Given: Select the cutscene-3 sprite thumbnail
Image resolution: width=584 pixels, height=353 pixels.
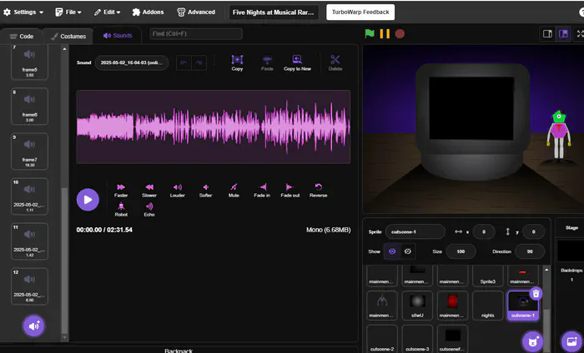Looking at the screenshot, I should 417,339.
